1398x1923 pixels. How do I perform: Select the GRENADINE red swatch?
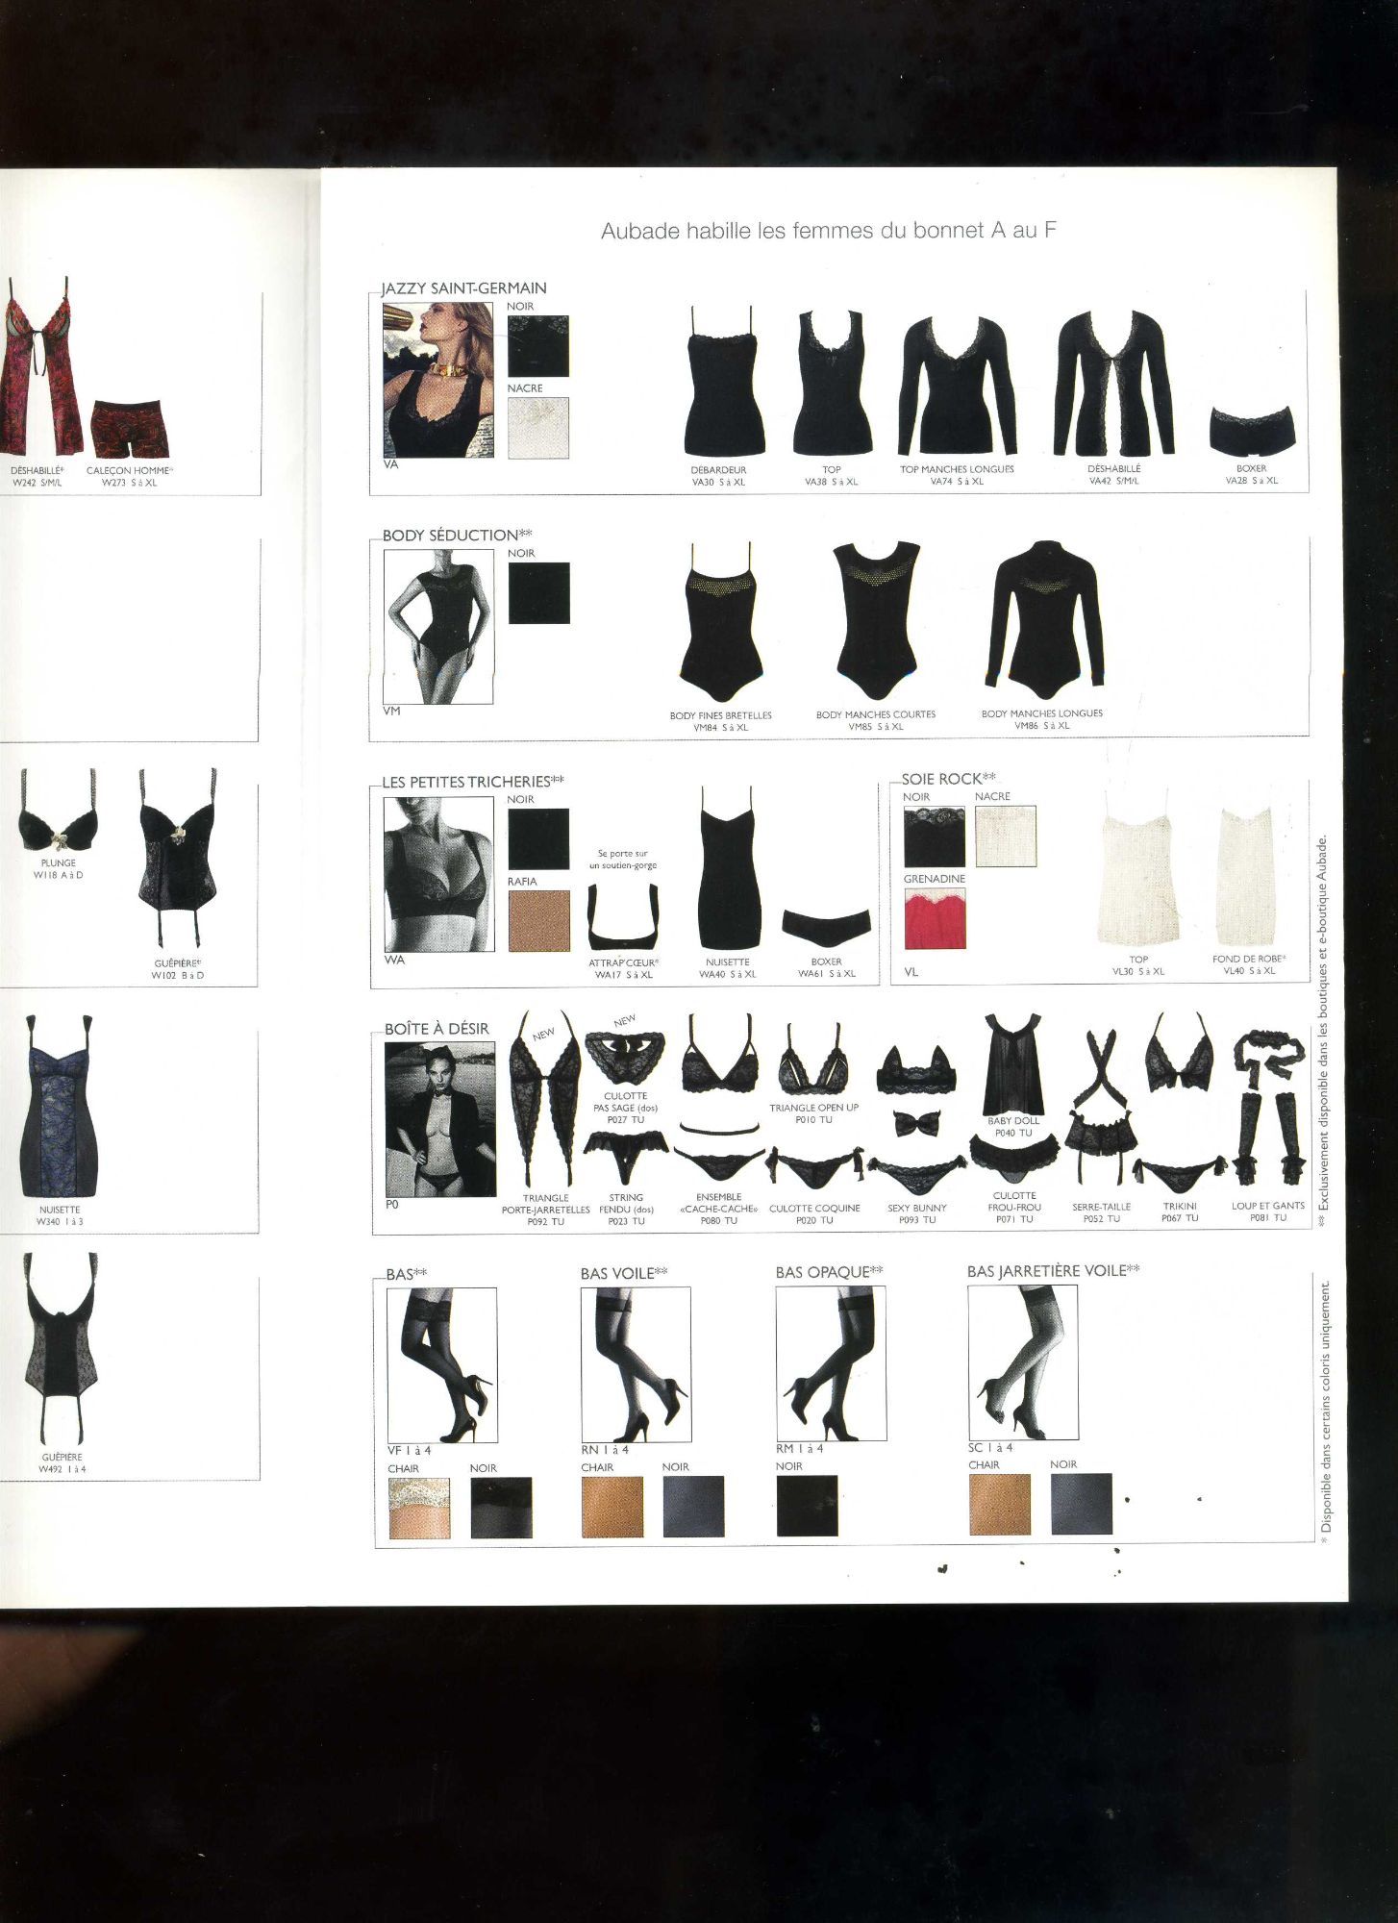934,918
